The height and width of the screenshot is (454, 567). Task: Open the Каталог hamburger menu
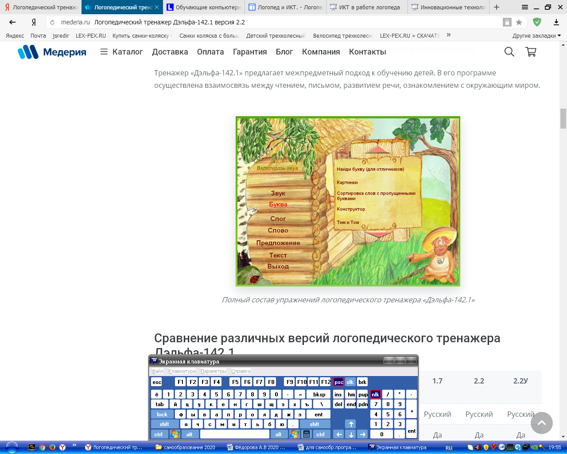121,52
